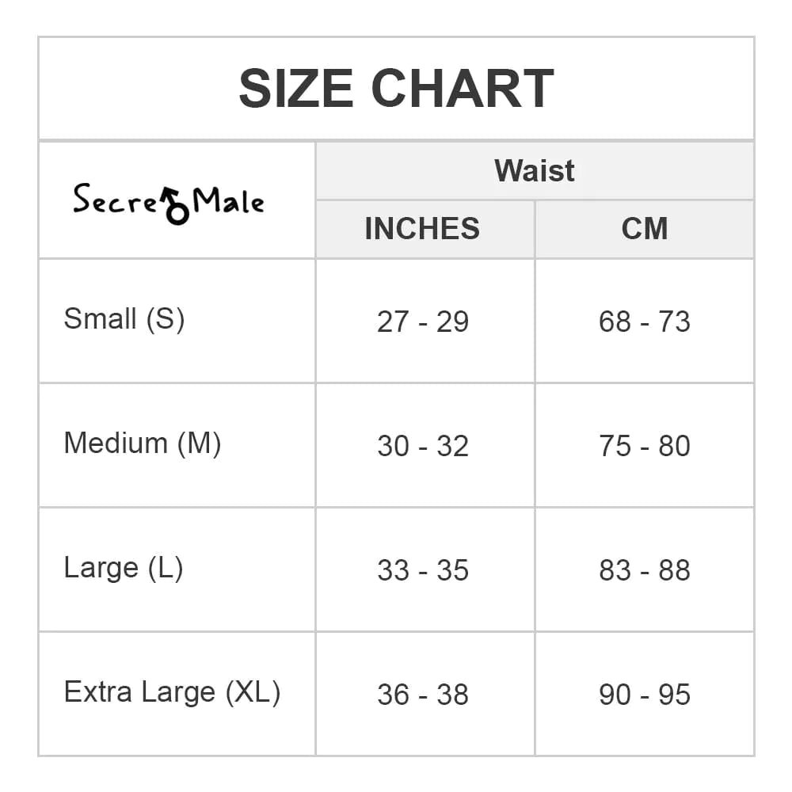Screen dimensions: 792x792
Task: Click the Secret Male logo
Action: tap(168, 202)
